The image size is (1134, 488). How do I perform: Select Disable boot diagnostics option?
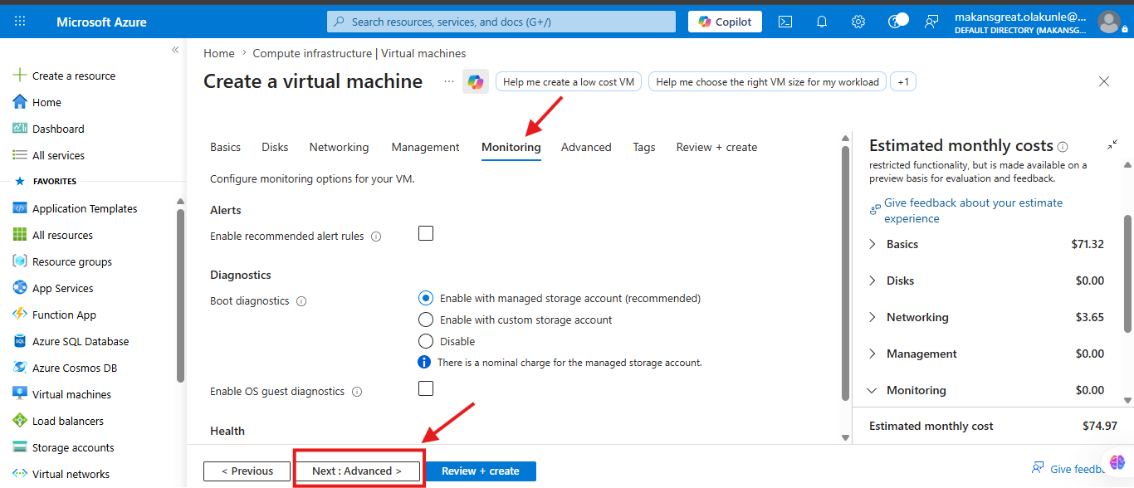(x=426, y=341)
